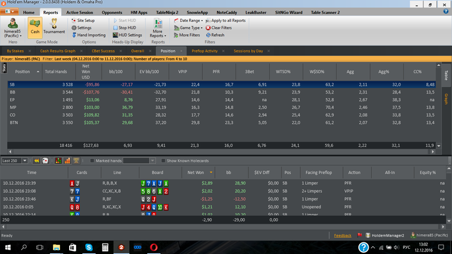Open the Opponents ribbon tab
The width and height of the screenshot is (452, 254).
pyautogui.click(x=112, y=12)
